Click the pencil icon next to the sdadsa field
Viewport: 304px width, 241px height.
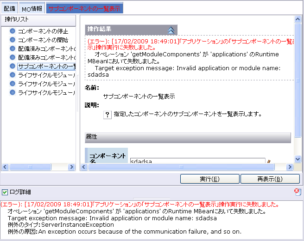click(x=268, y=162)
